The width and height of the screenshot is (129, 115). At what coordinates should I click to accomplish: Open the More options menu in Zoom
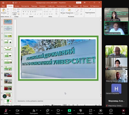point(111,111)
